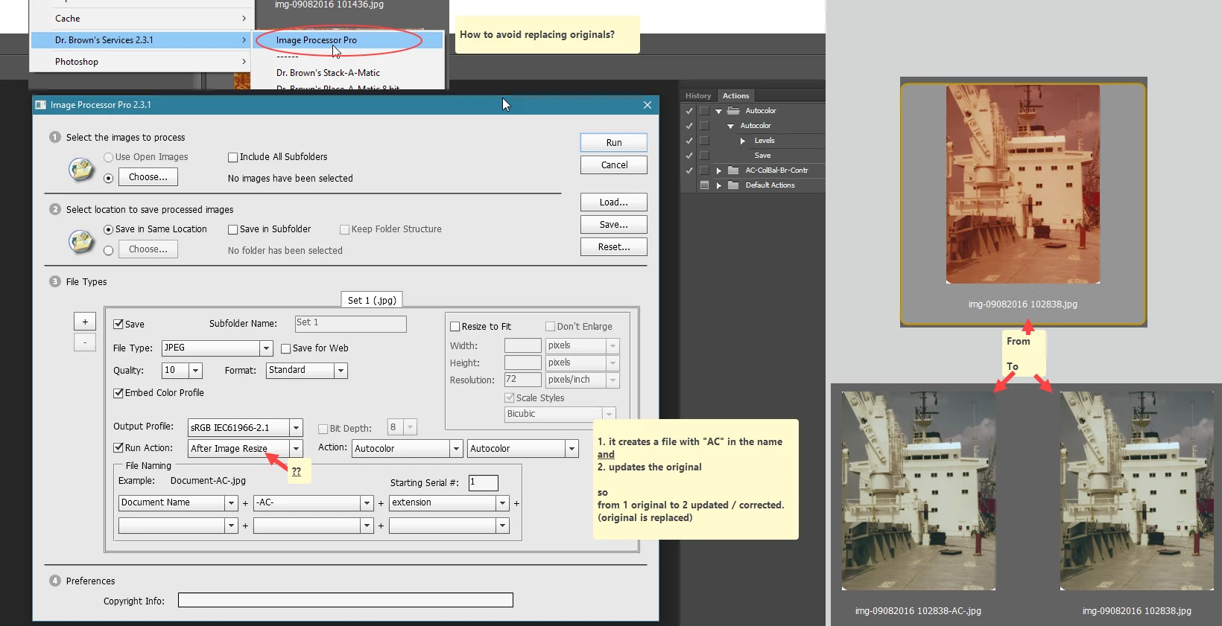
Task: Select the Save step in the Actions panel
Action: [x=762, y=156]
